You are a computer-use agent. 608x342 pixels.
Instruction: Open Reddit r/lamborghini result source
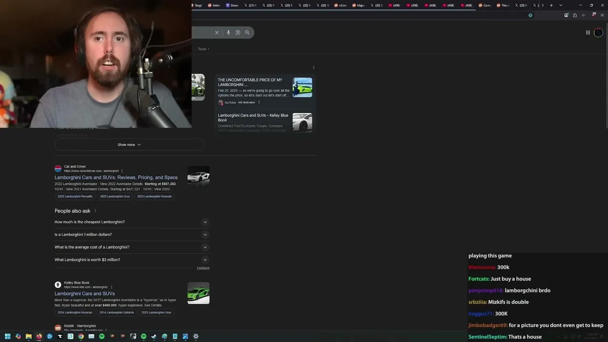80,327
